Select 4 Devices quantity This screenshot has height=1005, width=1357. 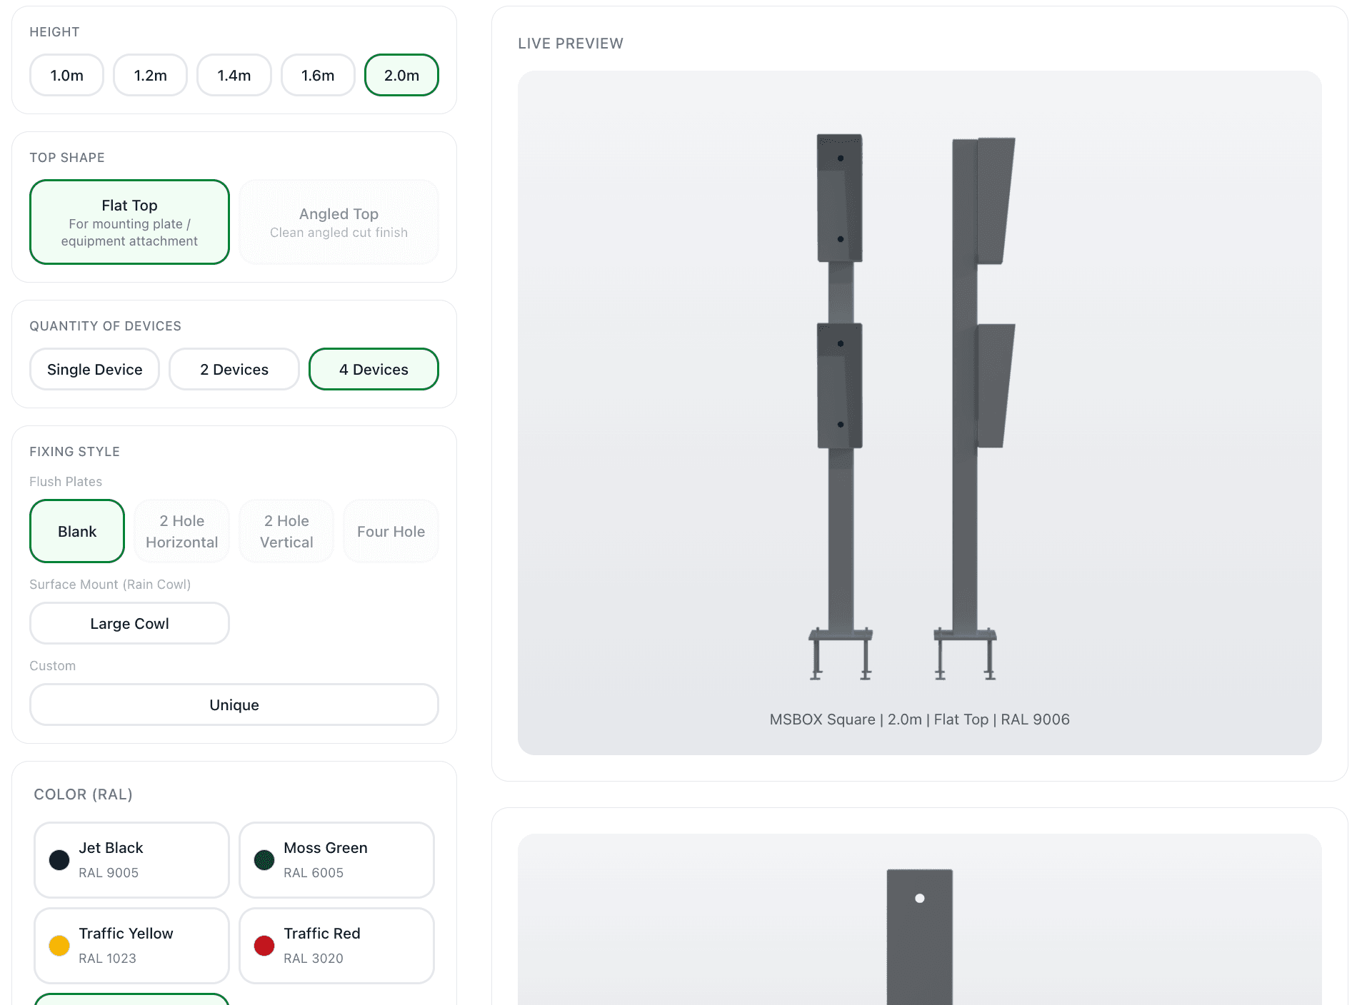click(374, 369)
